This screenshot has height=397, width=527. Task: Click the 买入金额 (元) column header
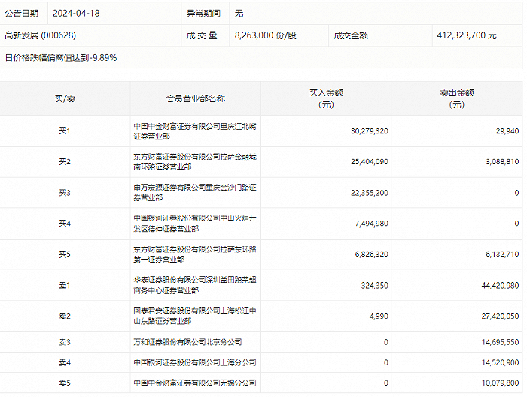tap(326, 99)
